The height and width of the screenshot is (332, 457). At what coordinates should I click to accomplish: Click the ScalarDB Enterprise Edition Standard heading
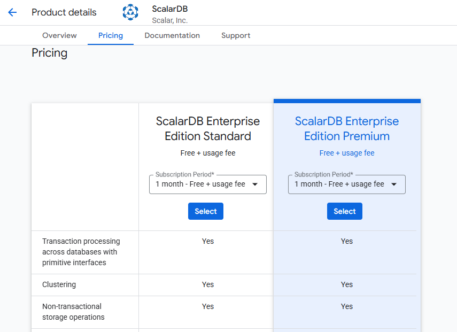pyautogui.click(x=208, y=128)
